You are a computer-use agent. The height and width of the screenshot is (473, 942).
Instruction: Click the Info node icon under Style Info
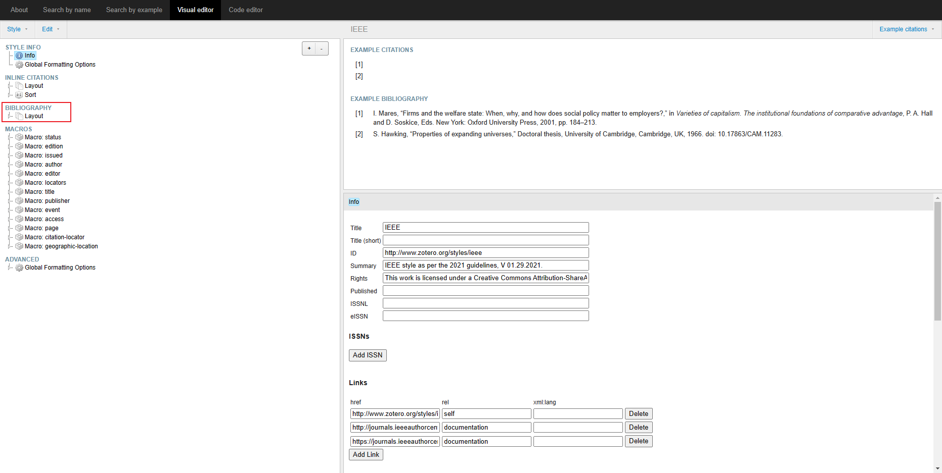click(x=19, y=56)
